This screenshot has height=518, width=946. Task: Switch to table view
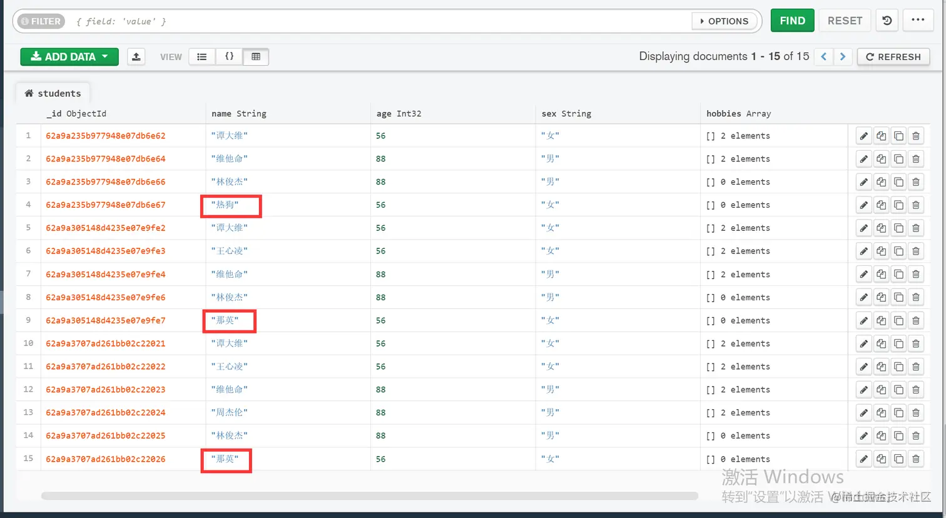coord(256,57)
